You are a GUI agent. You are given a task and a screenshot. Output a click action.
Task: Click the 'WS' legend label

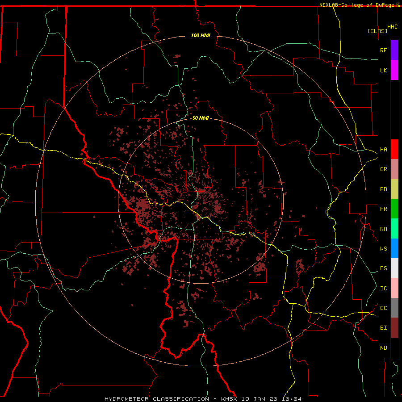pyautogui.click(x=383, y=249)
